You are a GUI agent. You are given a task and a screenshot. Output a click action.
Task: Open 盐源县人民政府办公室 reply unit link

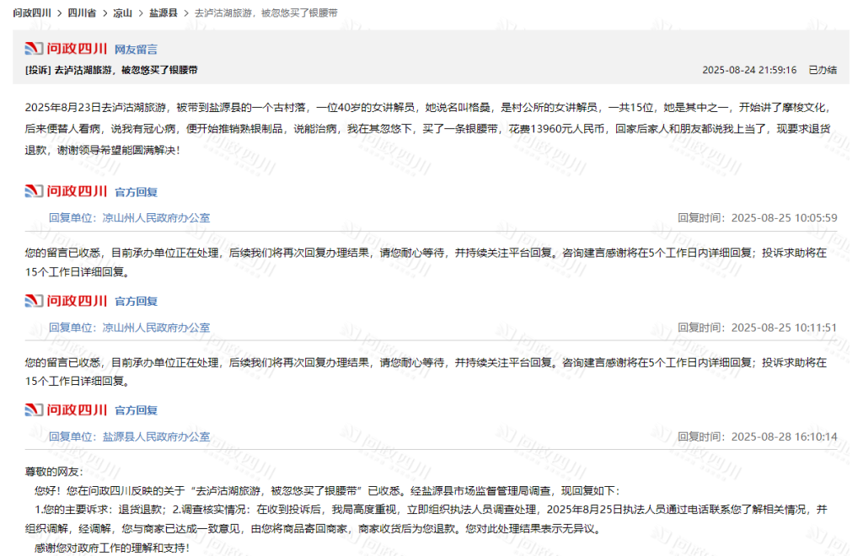pos(156,436)
